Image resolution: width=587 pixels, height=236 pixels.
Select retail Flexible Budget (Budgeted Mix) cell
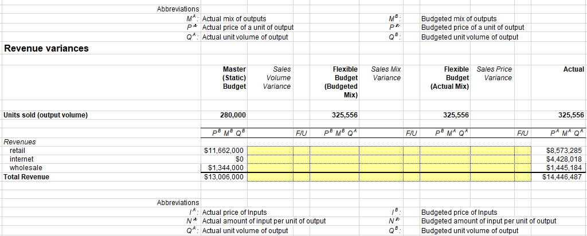click(334, 151)
